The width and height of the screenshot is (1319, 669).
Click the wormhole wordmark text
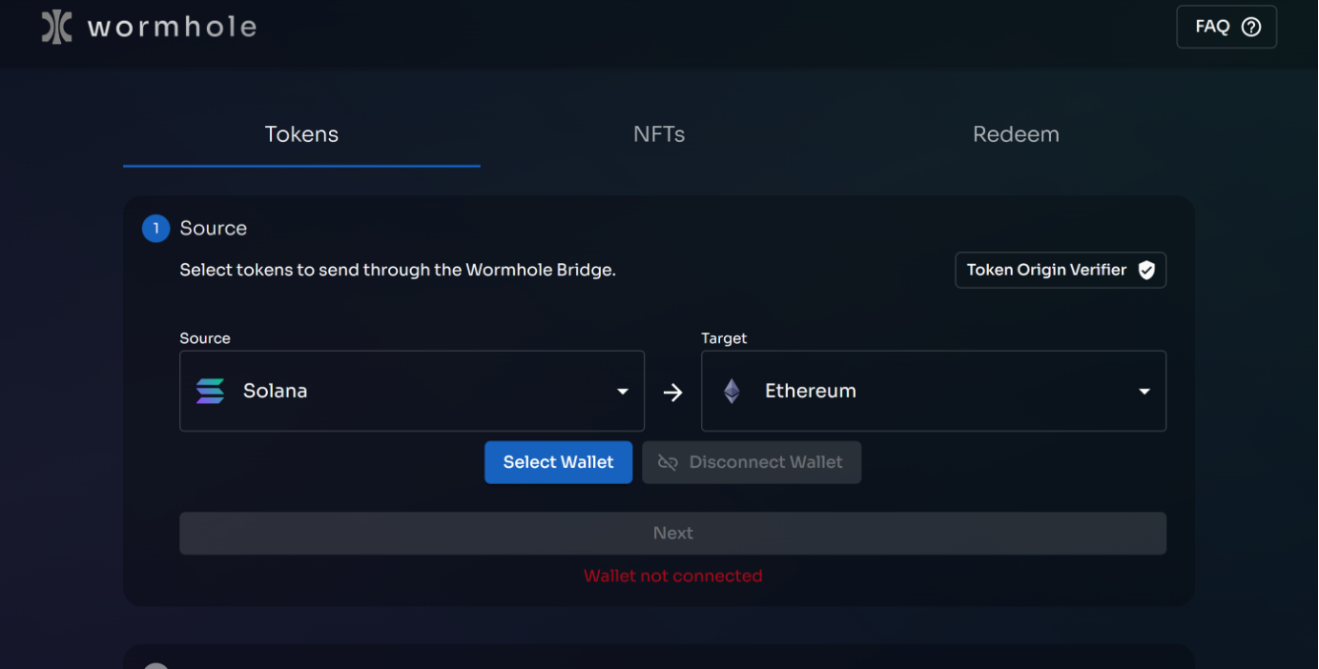pyautogui.click(x=172, y=27)
